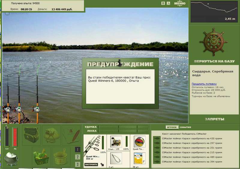Click the ЛЕСКА tension bar
Image resolution: width=240 pixels, height=169 pixels.
123,131
